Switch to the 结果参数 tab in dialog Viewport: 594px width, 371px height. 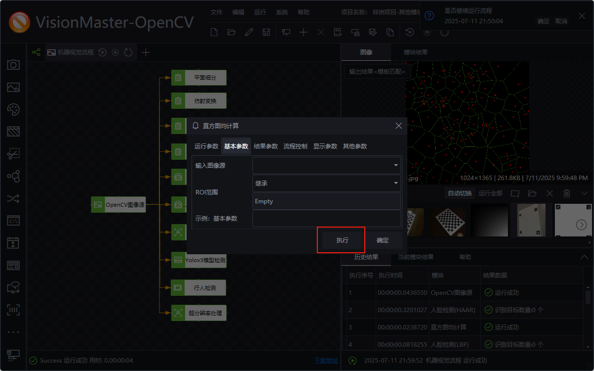point(266,146)
